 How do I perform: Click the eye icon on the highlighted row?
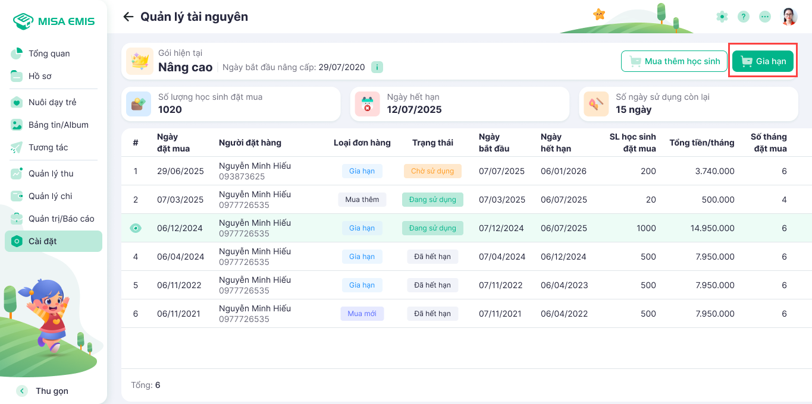[x=136, y=228]
